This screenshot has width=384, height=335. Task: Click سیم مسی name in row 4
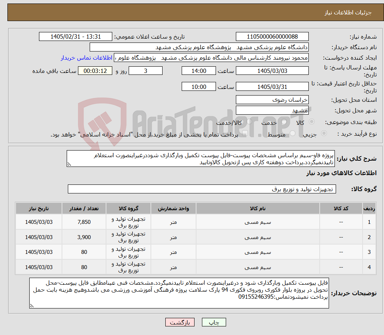[258, 267]
